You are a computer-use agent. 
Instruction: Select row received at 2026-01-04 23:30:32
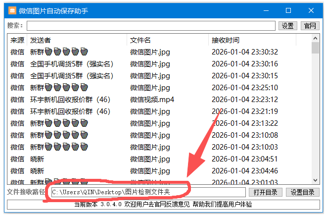(160, 52)
